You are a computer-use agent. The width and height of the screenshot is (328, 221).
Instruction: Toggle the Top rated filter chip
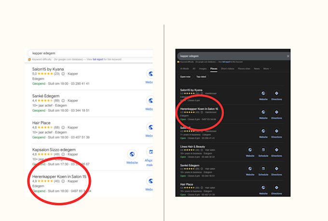click(201, 77)
